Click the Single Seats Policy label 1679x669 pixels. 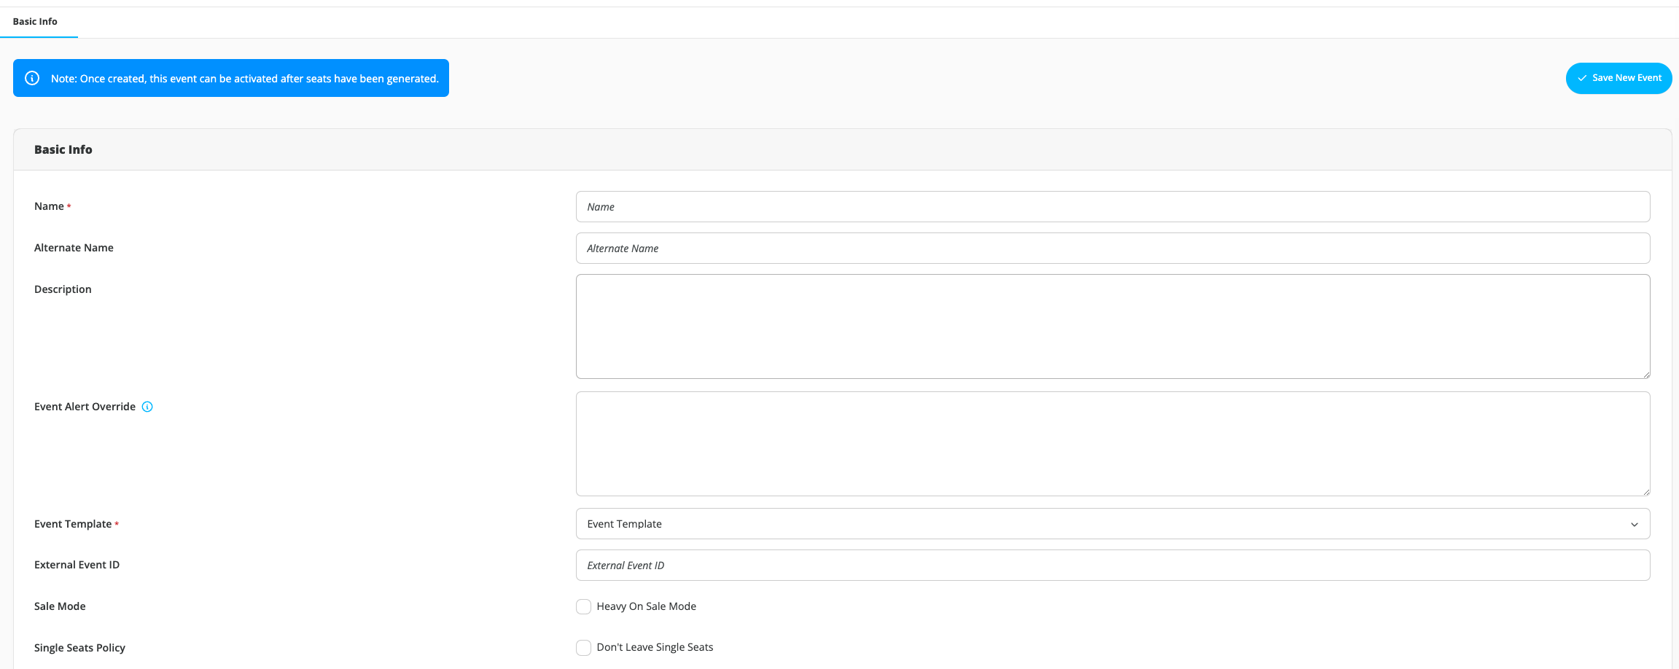(79, 648)
